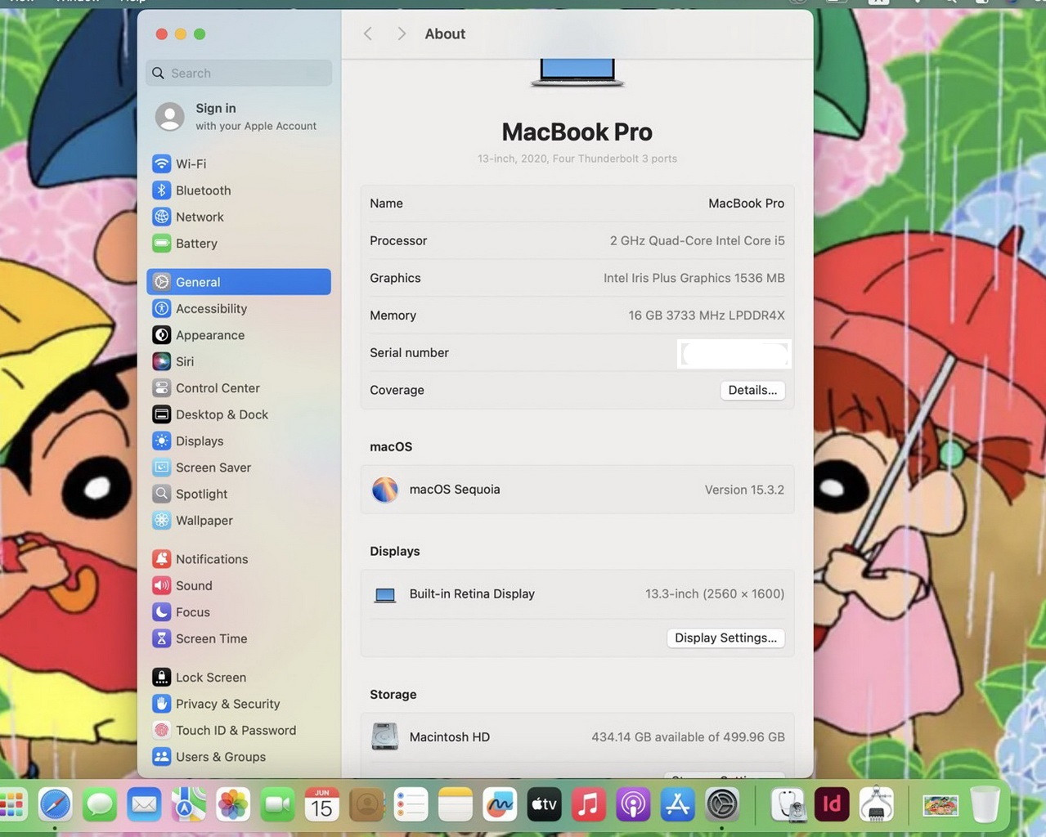1046x837 pixels.
Task: Click the processor value '2 GHz Quad-Core Intel Core i5'
Action: point(697,241)
